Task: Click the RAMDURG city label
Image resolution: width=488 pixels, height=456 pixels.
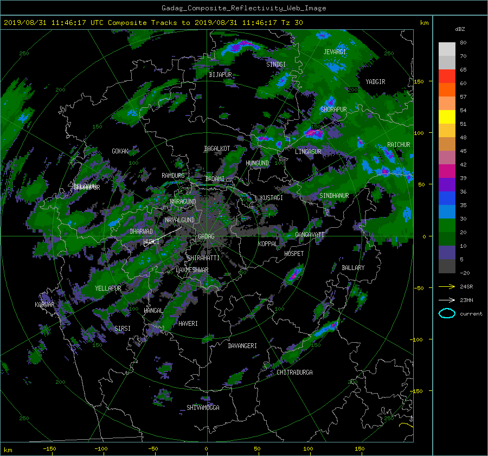Action: [173, 176]
